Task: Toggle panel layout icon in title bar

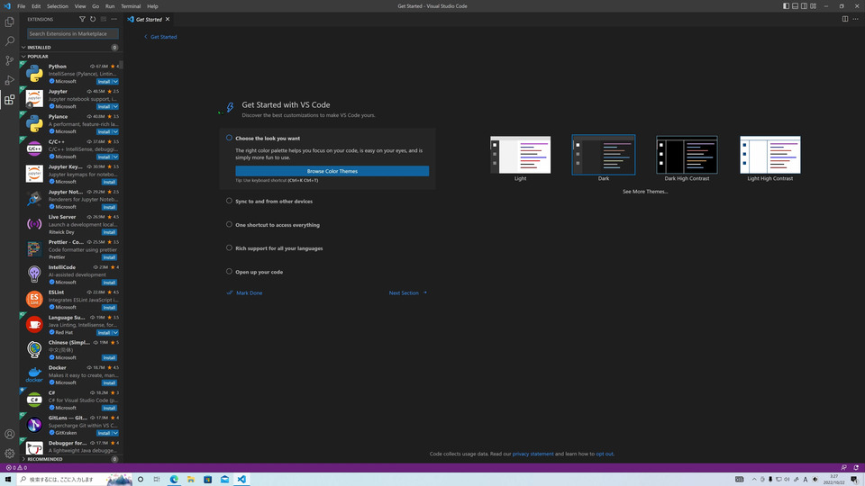Action: pyautogui.click(x=795, y=6)
